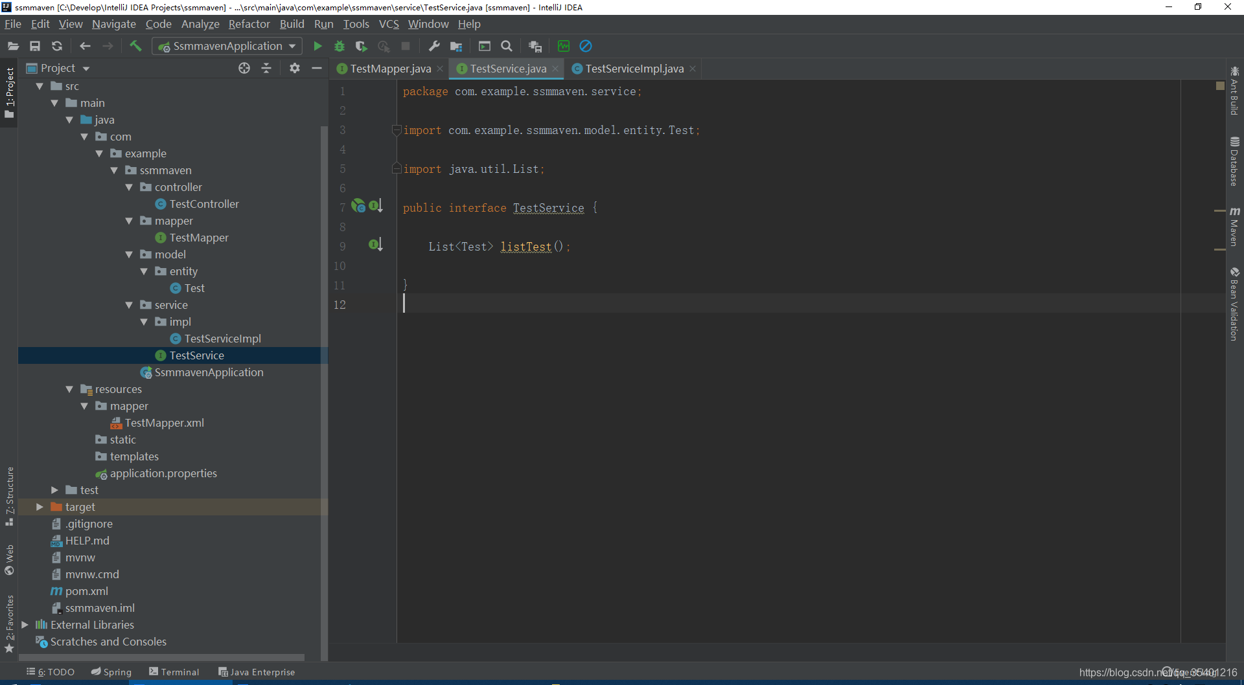Image resolution: width=1244 pixels, height=685 pixels.
Task: Collapse the resources folder
Action: pos(69,389)
